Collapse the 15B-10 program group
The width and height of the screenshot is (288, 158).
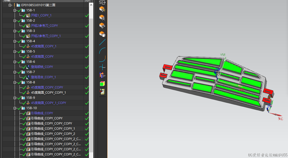click(15, 108)
